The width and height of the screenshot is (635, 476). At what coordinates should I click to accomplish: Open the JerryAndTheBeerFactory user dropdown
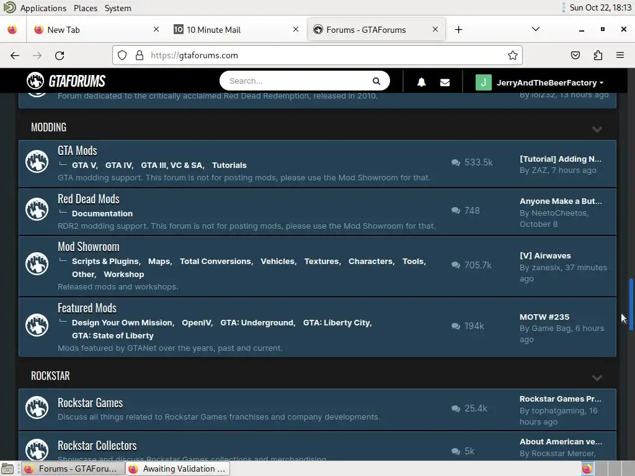[x=550, y=82]
